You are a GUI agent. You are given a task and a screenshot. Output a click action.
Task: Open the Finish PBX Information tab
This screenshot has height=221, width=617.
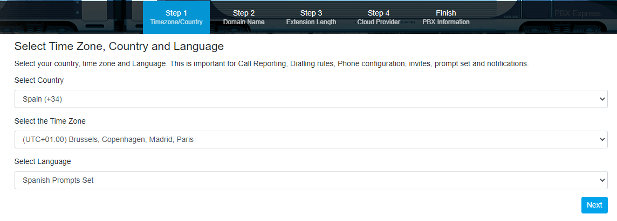tap(446, 17)
